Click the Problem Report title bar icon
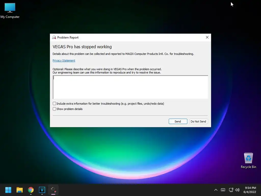The image size is (261, 196). click(54, 37)
